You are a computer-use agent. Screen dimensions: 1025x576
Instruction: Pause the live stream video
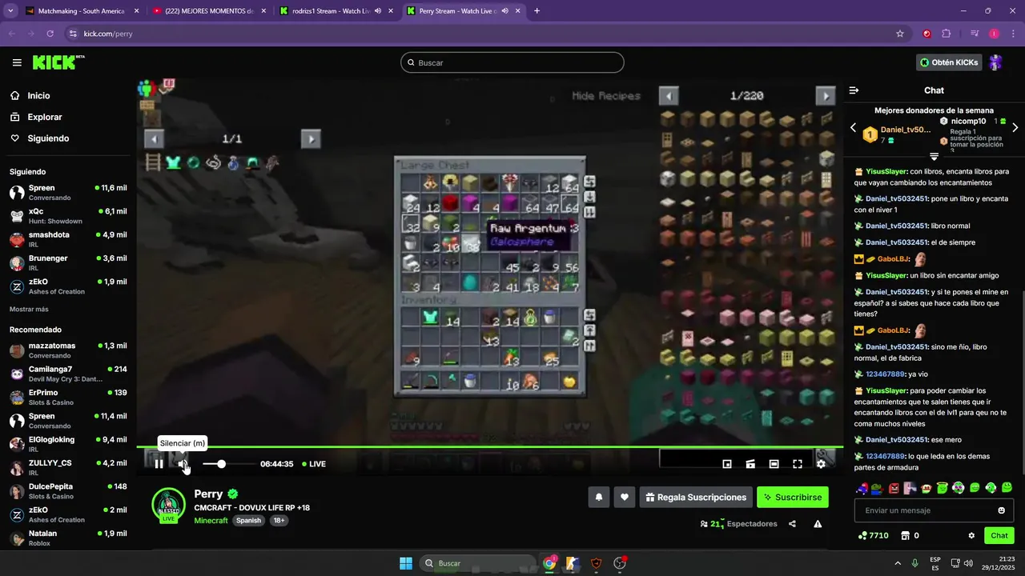pyautogui.click(x=159, y=464)
